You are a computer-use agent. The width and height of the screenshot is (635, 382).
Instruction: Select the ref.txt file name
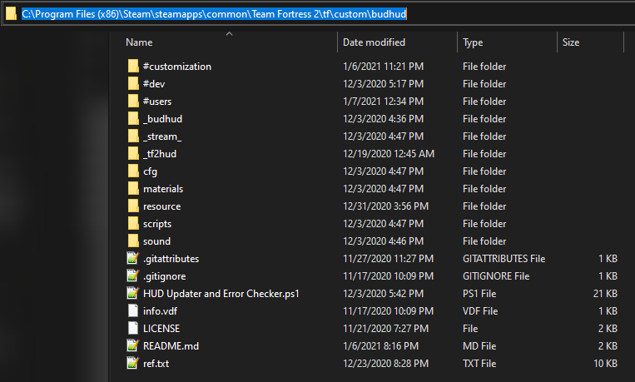click(x=156, y=364)
